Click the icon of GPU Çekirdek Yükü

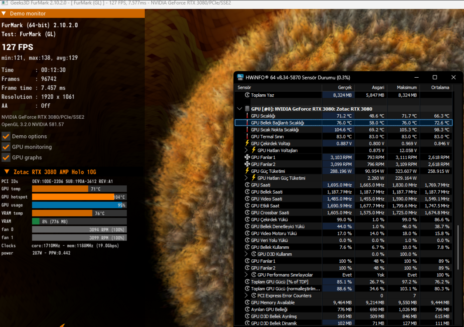(247, 219)
